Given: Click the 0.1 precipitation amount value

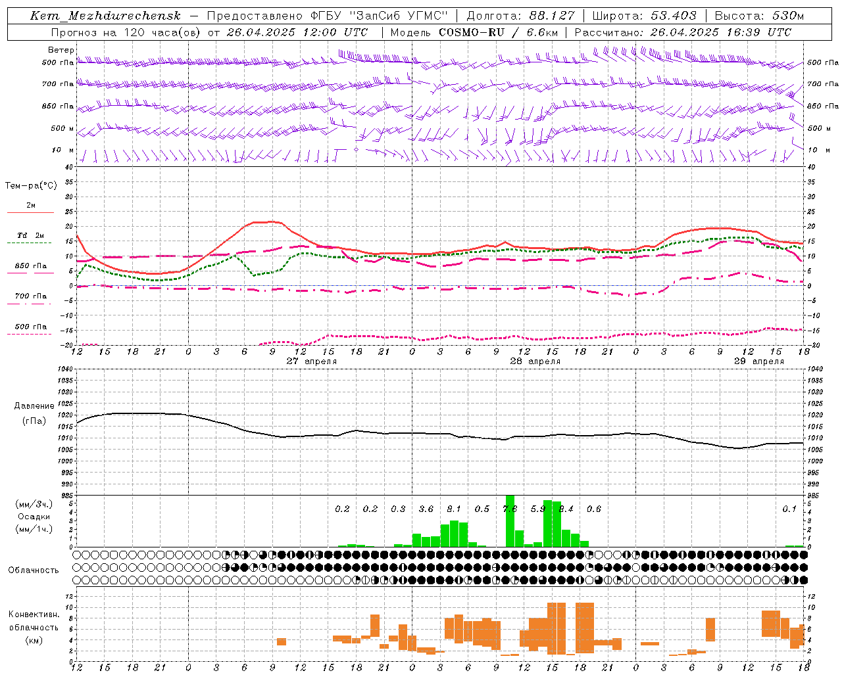Looking at the screenshot, I should coord(789,509).
